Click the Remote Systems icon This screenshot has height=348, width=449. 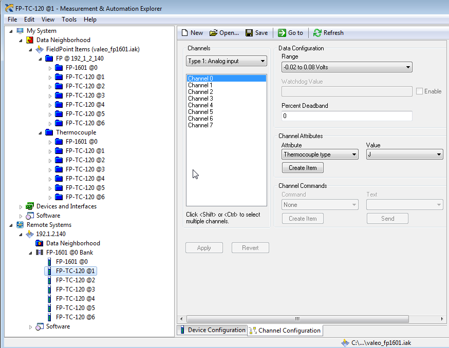[20, 225]
